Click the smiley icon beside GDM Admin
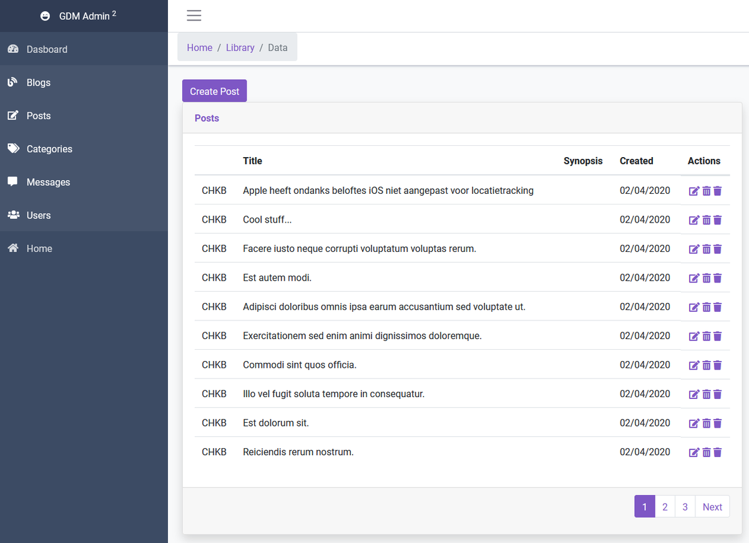Image resolution: width=749 pixels, height=543 pixels. tap(45, 16)
